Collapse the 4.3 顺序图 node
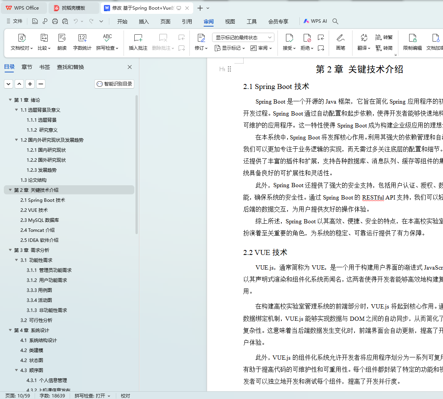 click(17, 370)
